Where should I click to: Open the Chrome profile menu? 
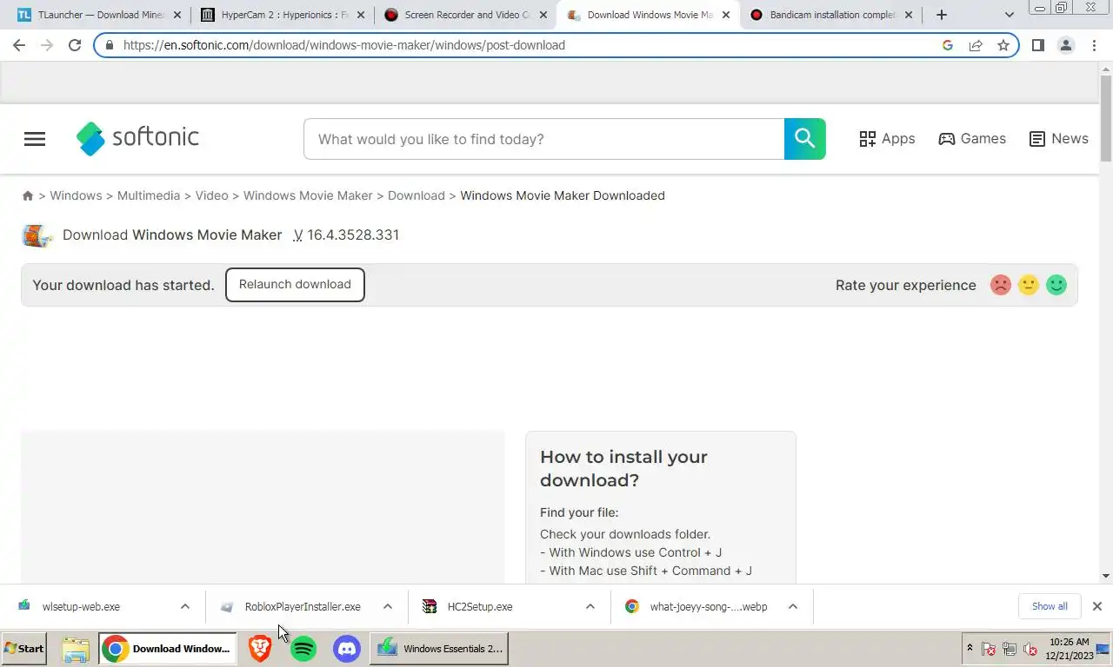[x=1066, y=45]
